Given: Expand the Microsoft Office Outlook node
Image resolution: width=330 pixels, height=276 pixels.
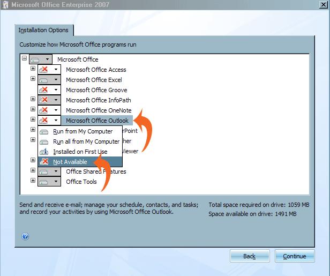Looking at the screenshot, I should 33,119.
